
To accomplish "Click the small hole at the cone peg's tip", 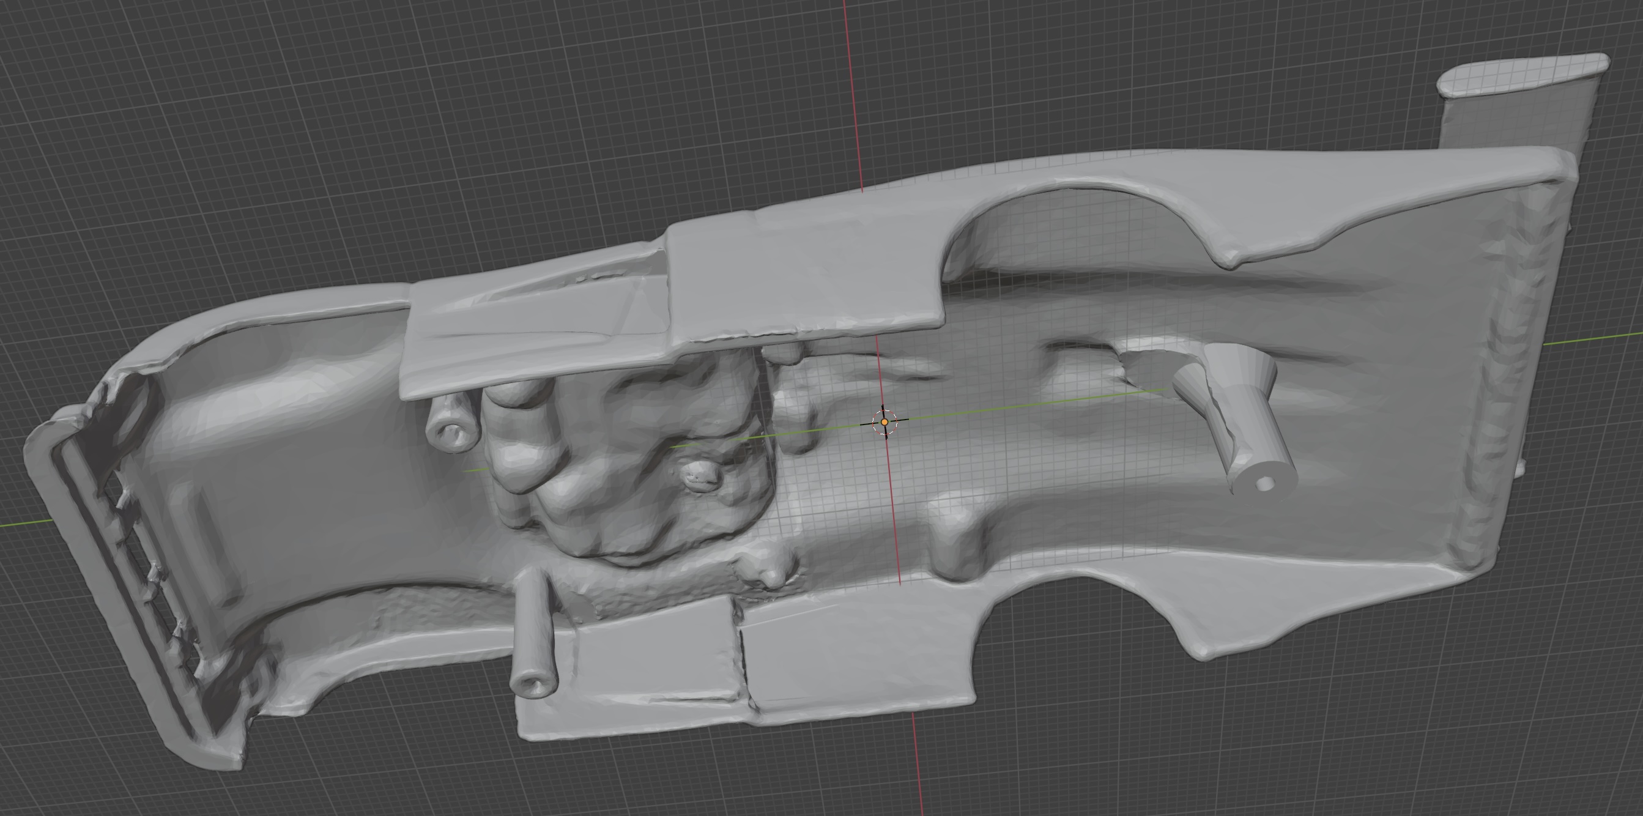I will (1266, 484).
